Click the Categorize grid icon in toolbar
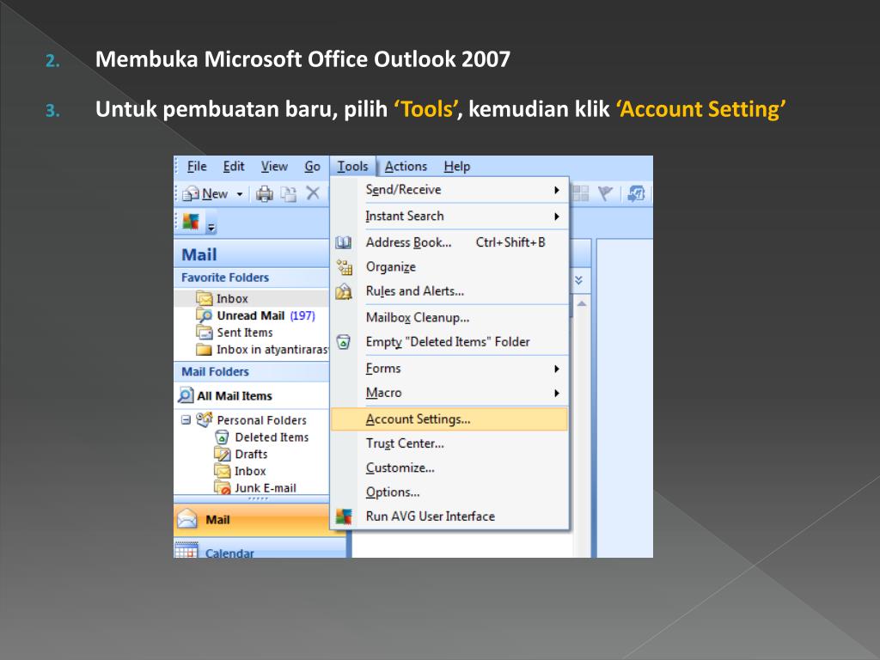Screen dimensions: 880x660 tap(580, 193)
